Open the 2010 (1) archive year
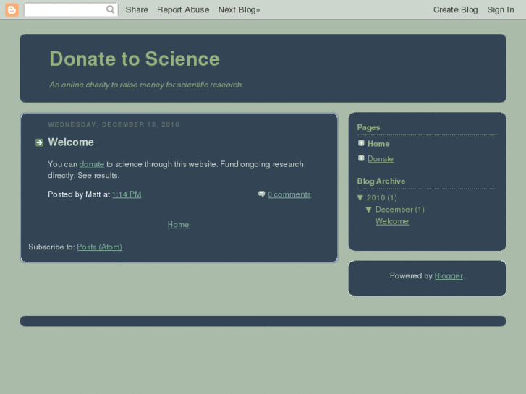 pos(382,198)
